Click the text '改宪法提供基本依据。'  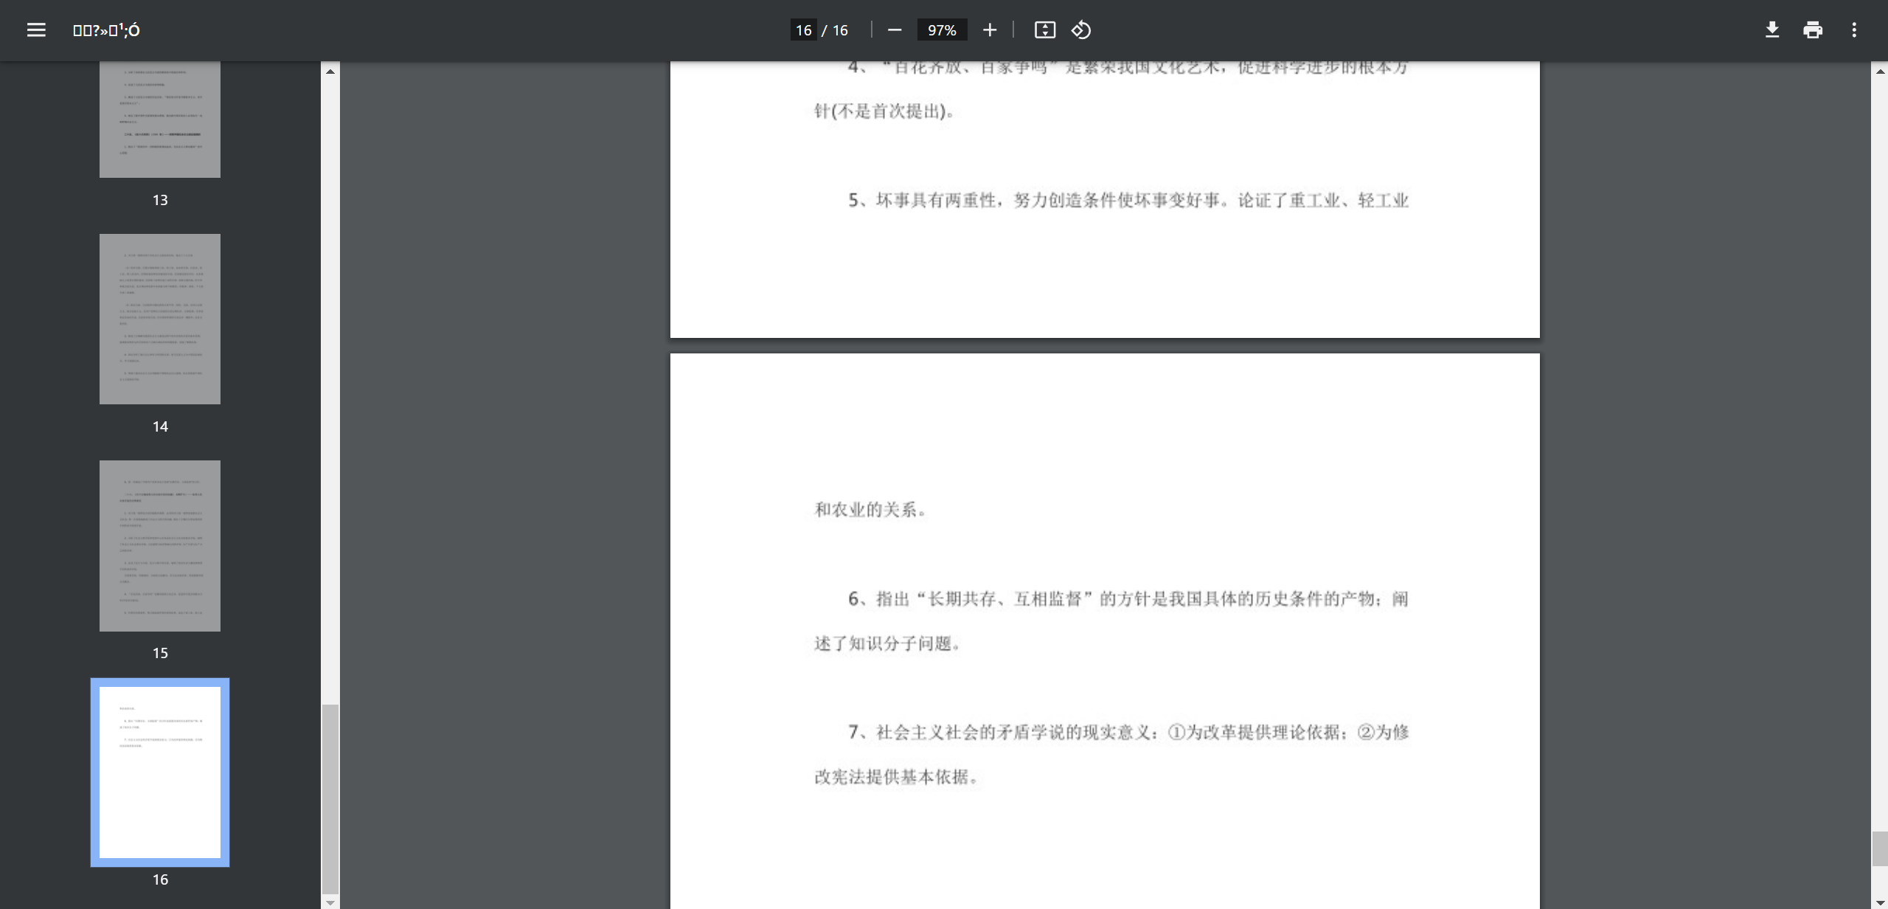click(896, 777)
